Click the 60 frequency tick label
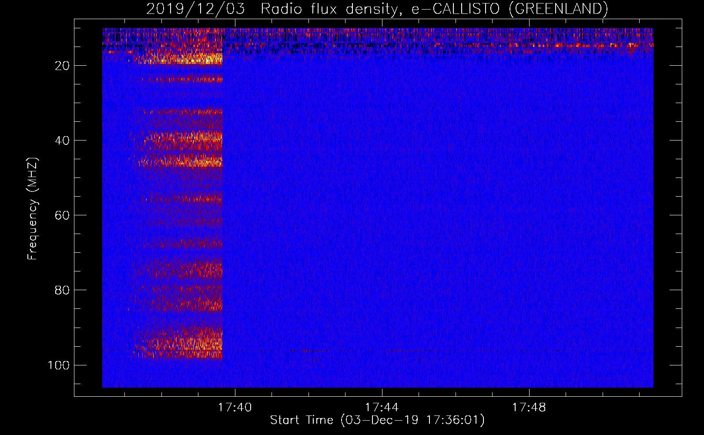 (x=62, y=215)
